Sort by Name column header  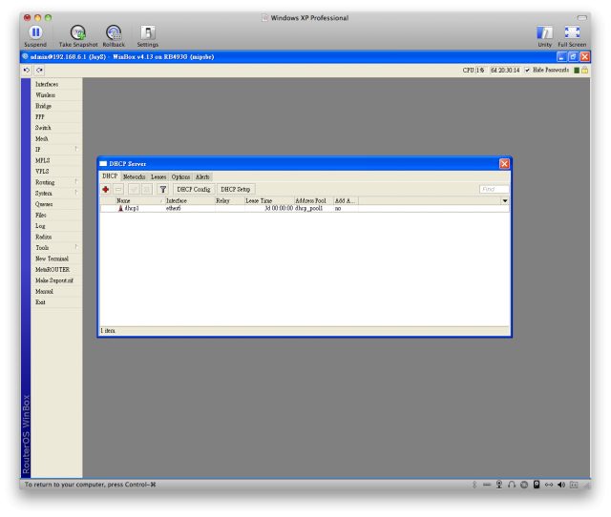point(139,201)
